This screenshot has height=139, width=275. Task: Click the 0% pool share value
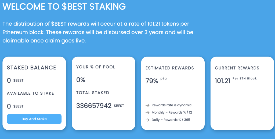81,80
